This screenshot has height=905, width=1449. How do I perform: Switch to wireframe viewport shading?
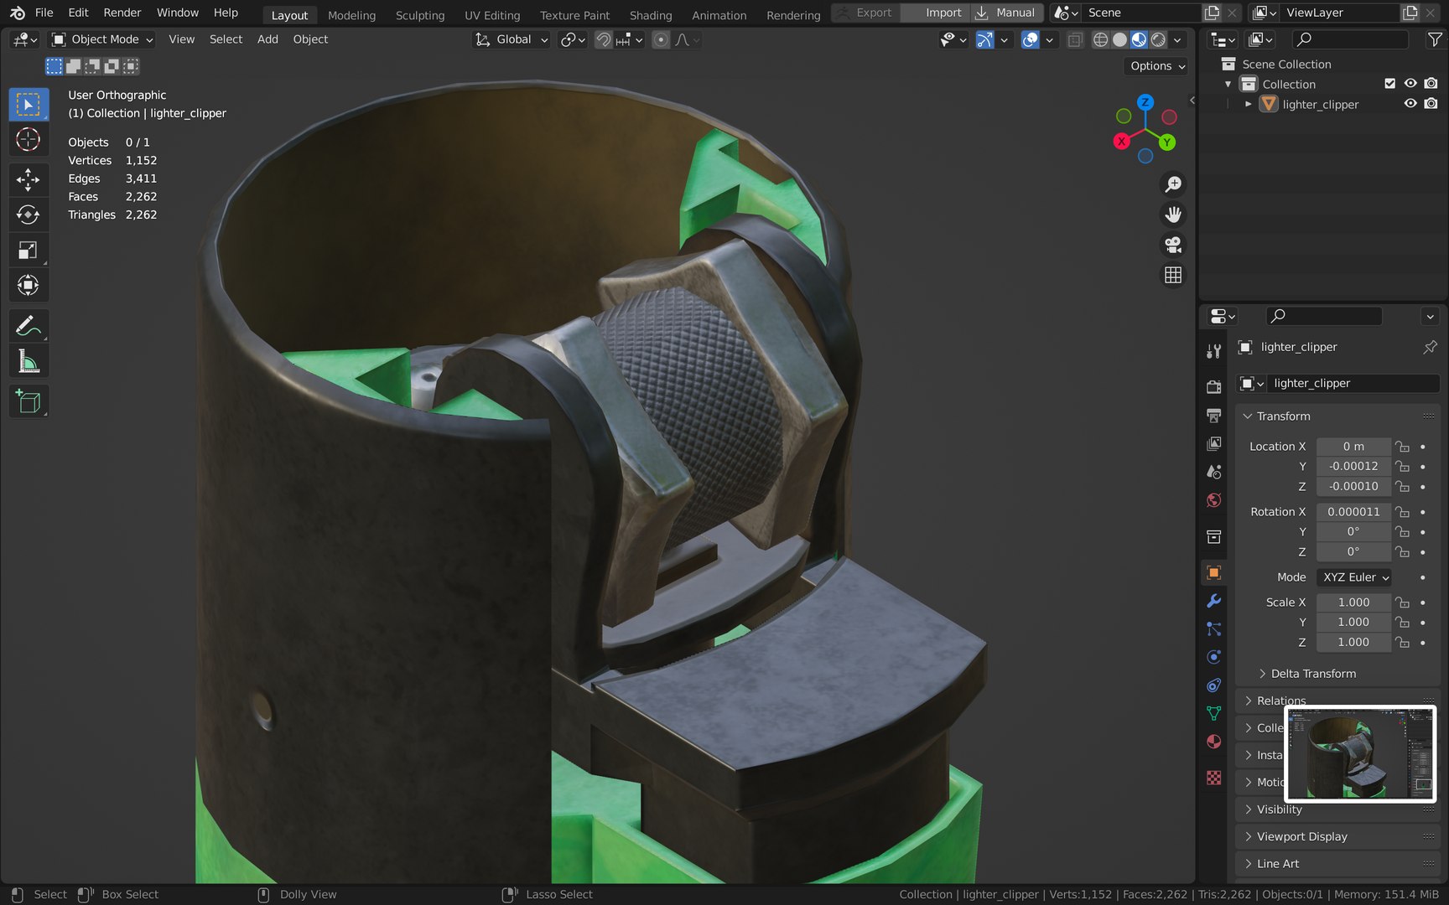click(1100, 39)
